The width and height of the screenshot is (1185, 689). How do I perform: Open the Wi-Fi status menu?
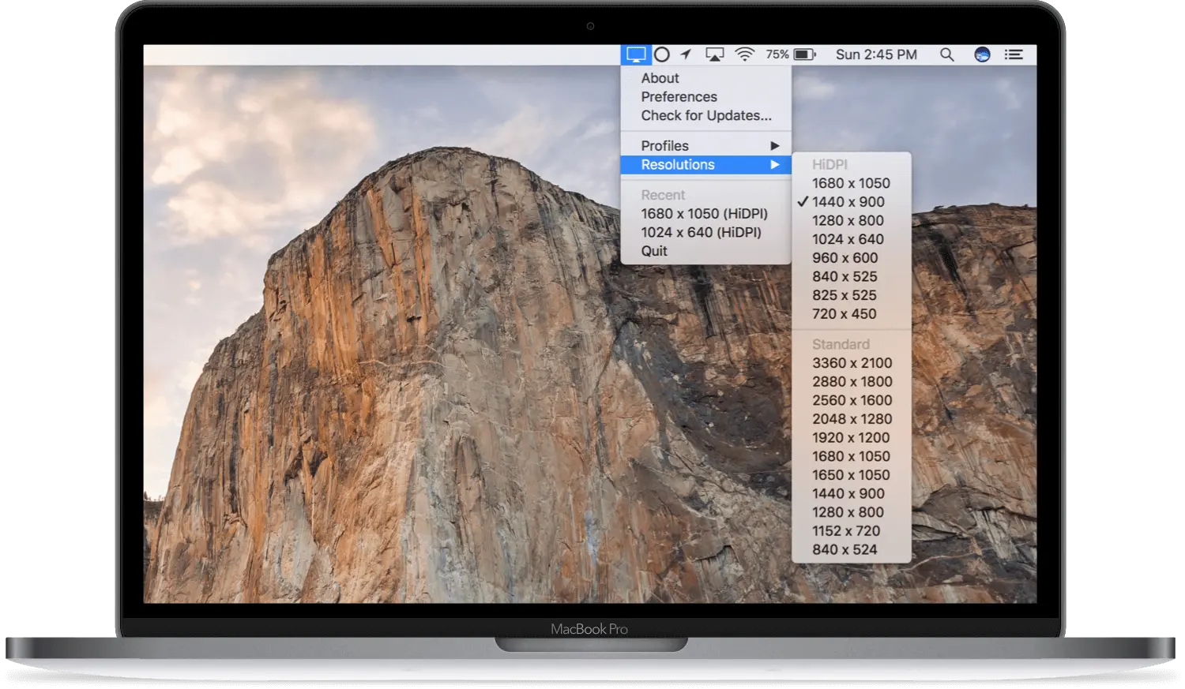coord(744,54)
